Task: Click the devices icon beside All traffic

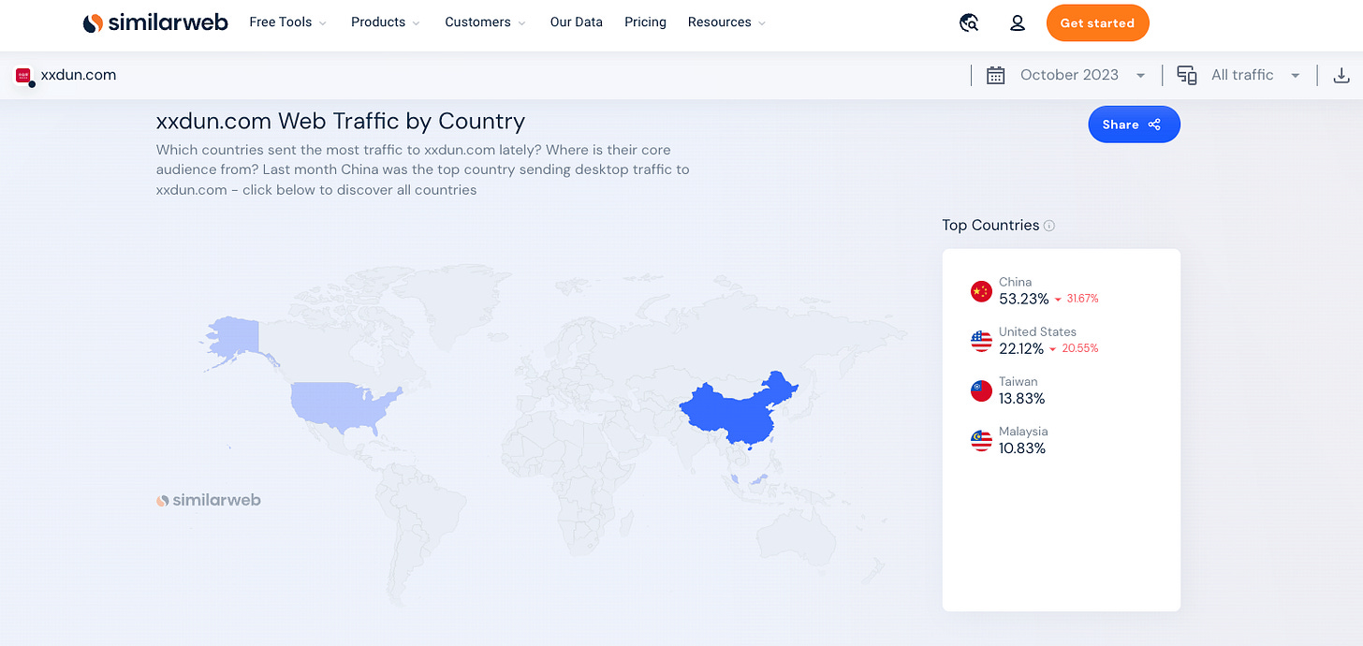Action: coord(1187,75)
